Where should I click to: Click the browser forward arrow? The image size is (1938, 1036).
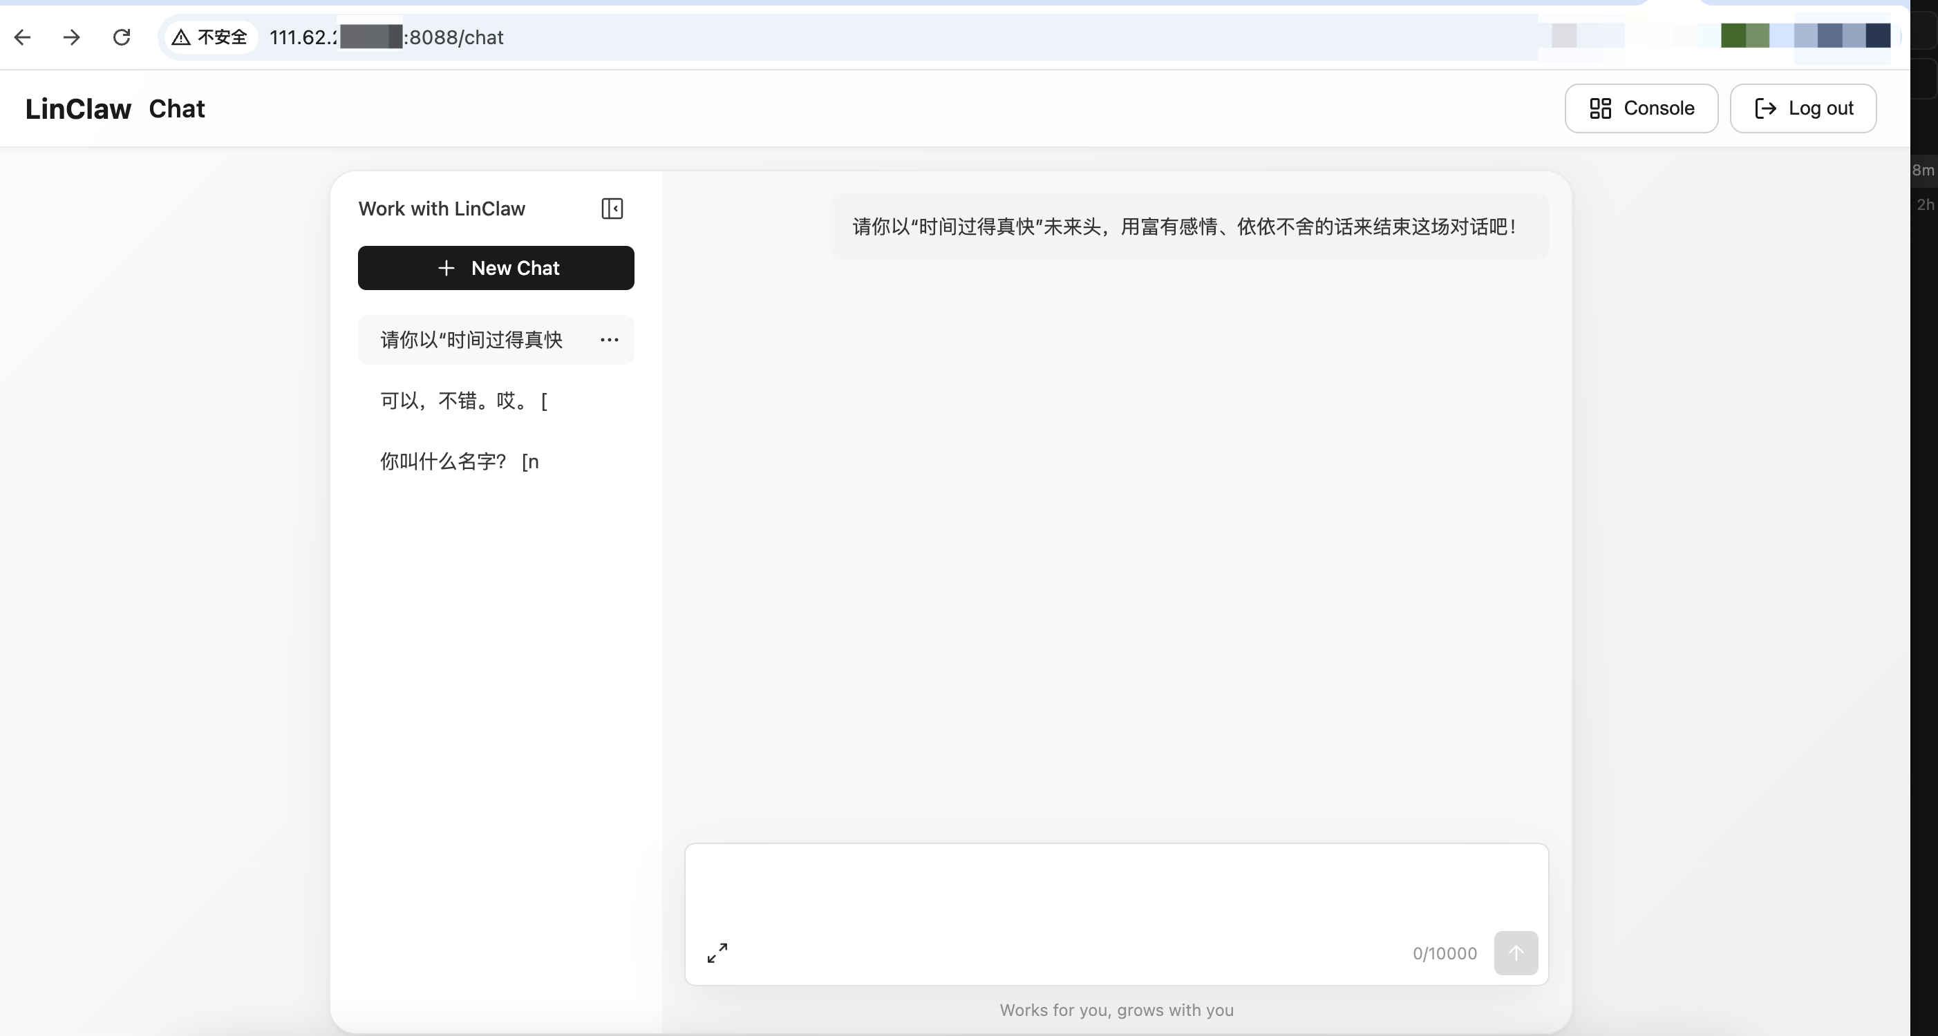pos(70,37)
